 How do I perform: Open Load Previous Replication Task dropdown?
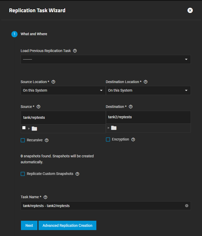point(106,60)
